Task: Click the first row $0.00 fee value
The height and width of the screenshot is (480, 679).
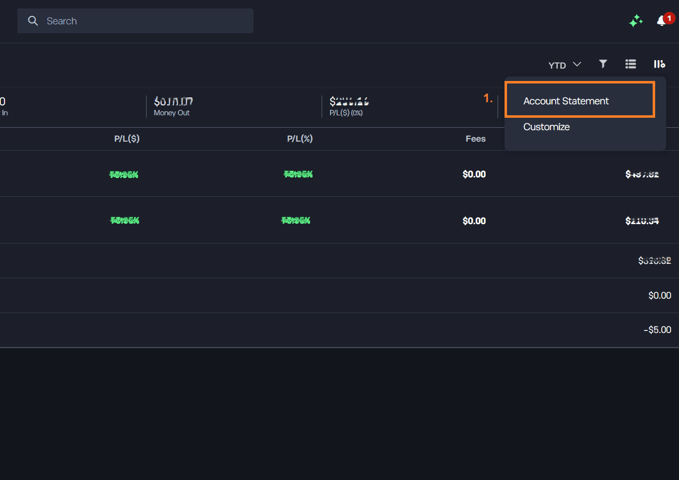Action: pyautogui.click(x=474, y=174)
